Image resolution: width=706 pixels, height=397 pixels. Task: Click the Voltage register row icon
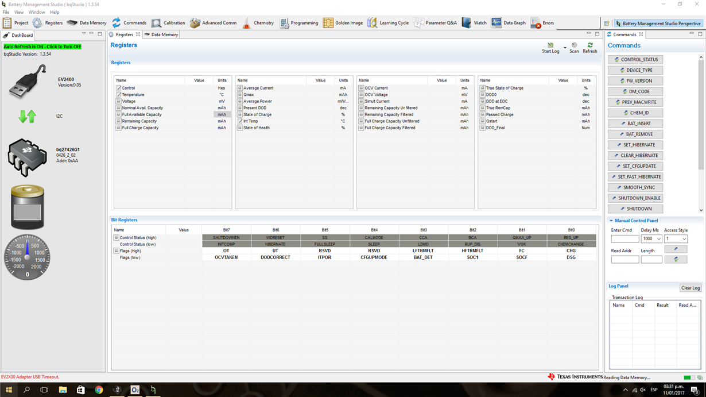tap(119, 101)
